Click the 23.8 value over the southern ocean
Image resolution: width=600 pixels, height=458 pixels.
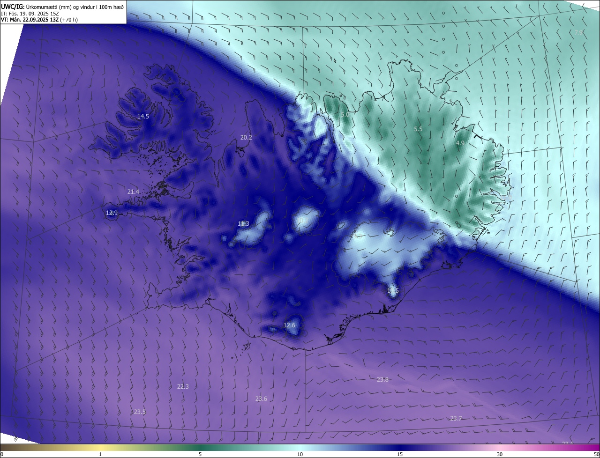pyautogui.click(x=382, y=379)
